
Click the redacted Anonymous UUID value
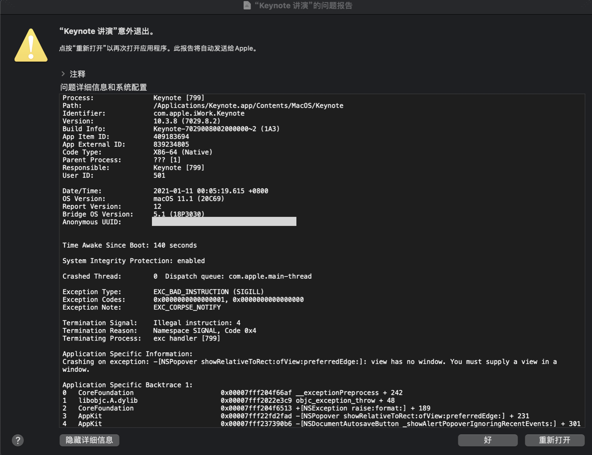pos(224,222)
